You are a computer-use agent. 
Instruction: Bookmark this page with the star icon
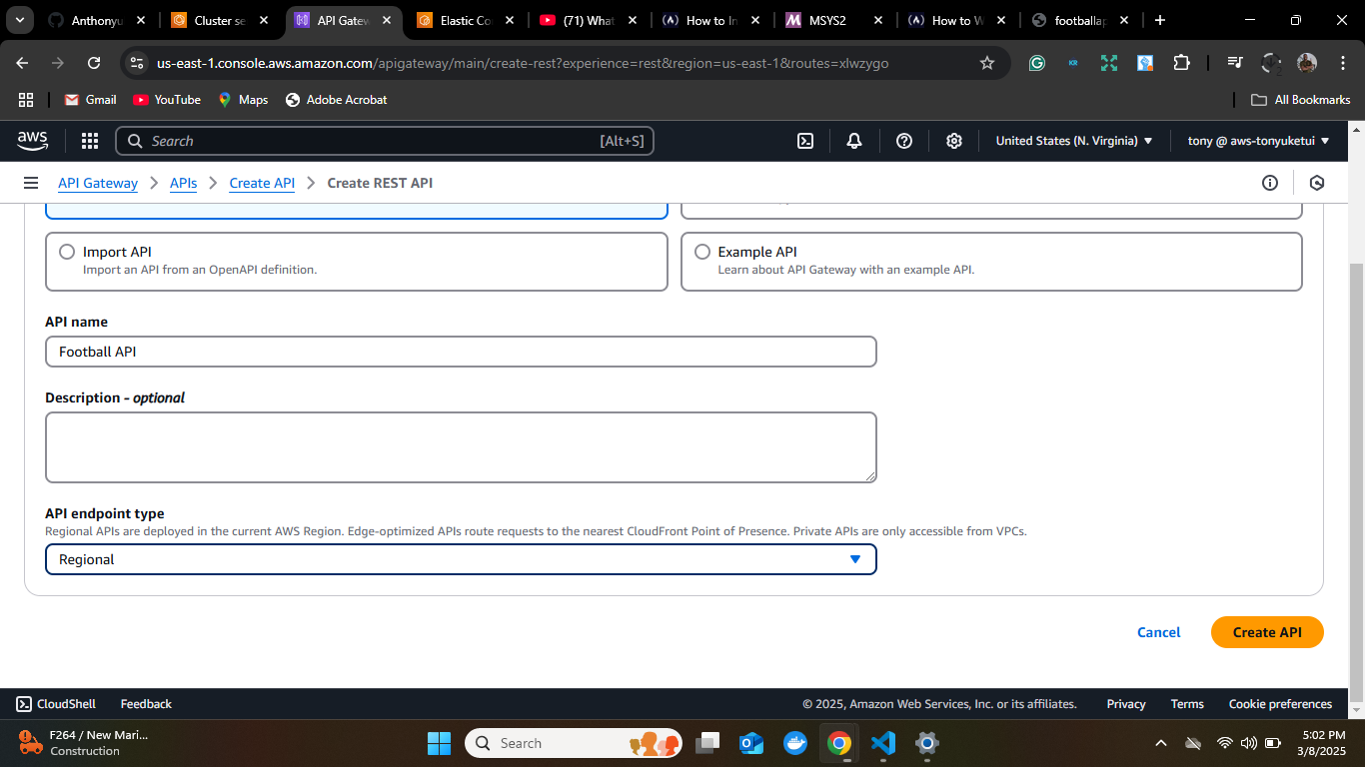[987, 63]
